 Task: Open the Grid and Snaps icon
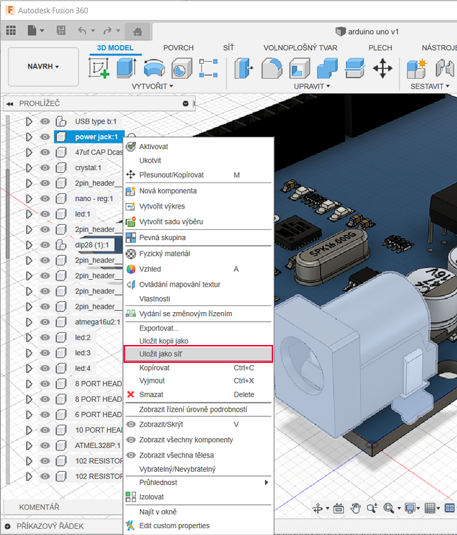point(430,508)
